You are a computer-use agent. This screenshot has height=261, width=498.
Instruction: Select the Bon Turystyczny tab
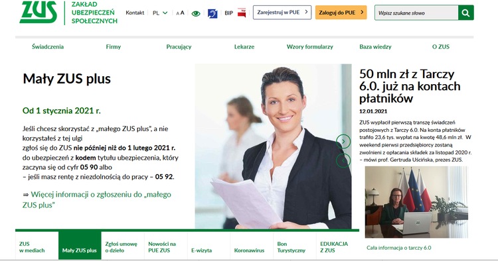[291, 247]
